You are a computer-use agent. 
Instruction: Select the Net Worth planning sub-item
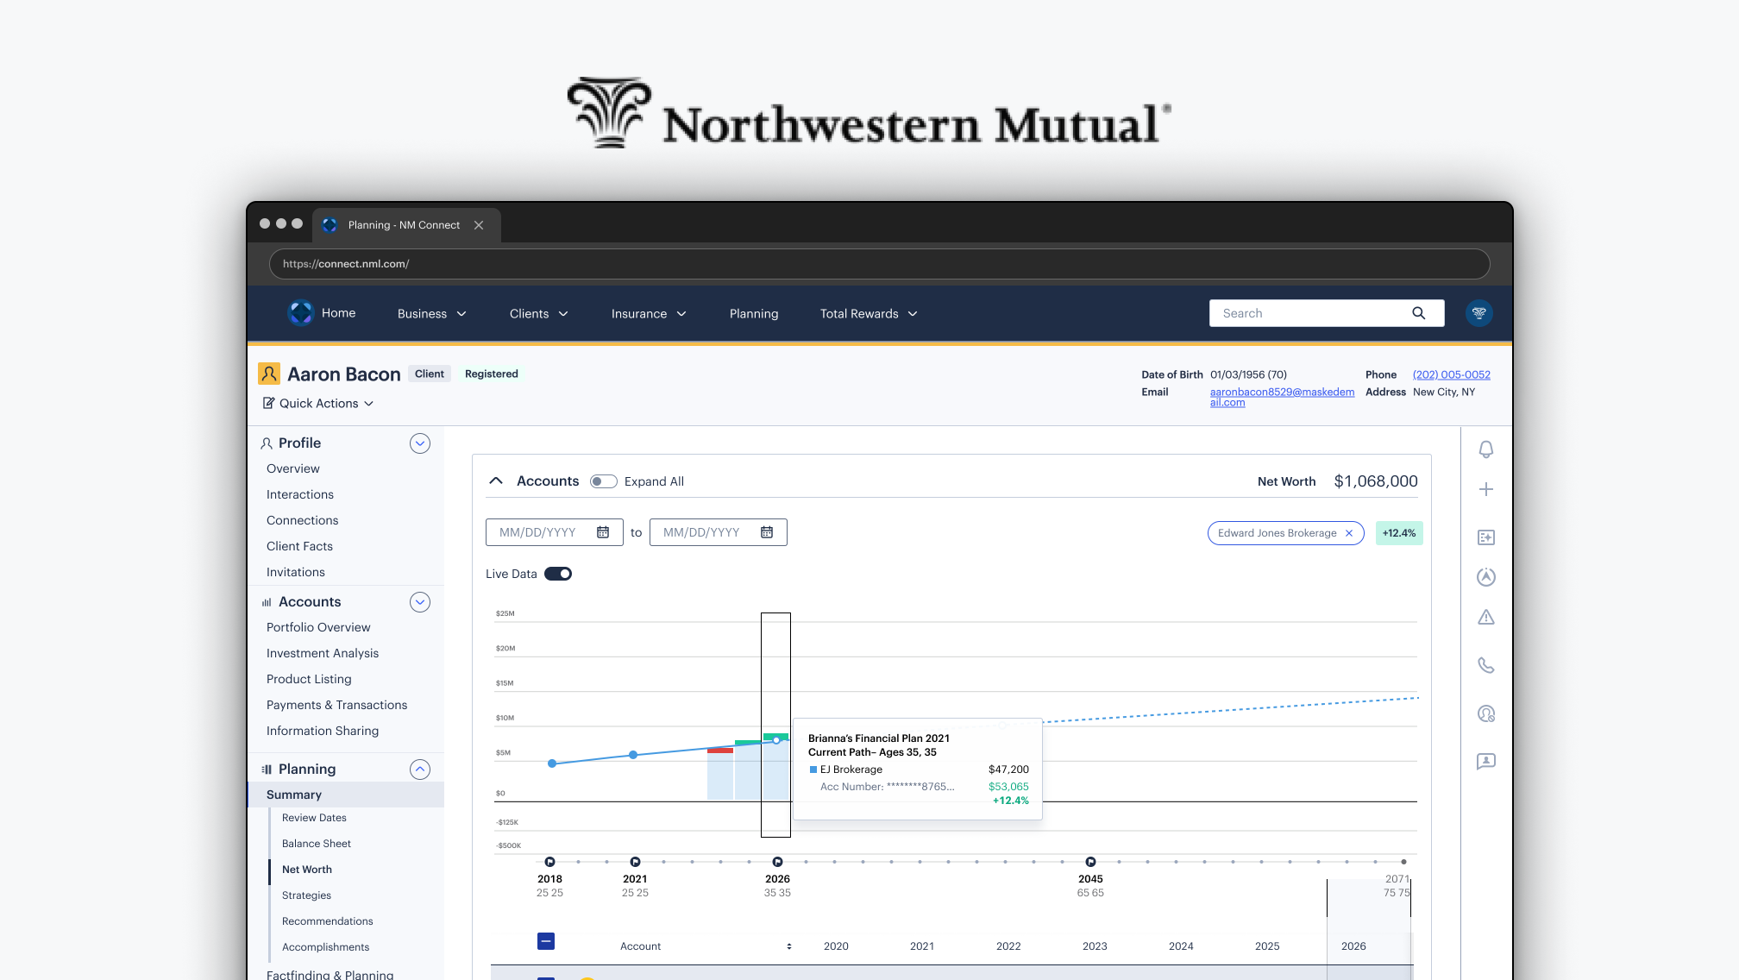click(307, 870)
